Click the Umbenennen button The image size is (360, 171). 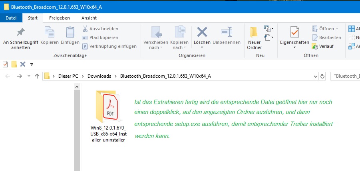(227, 36)
